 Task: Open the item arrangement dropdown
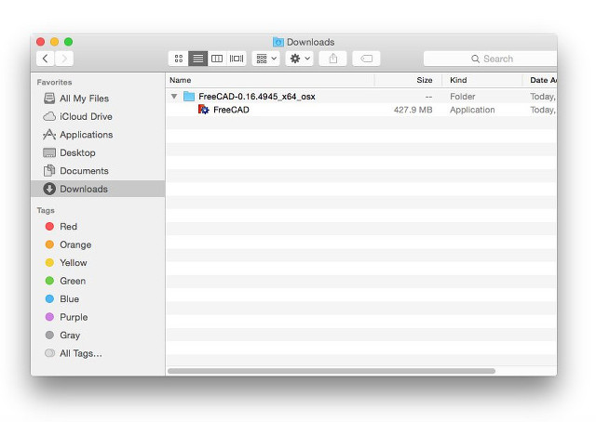(266, 59)
